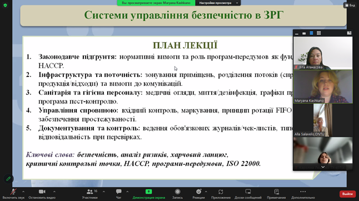Screen dimensions: 359x201
Task: Open the Настройки просмотра dropdown
Action: click(218, 3)
